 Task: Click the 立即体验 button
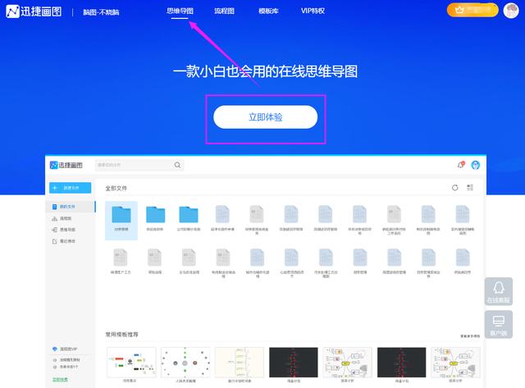tap(265, 116)
